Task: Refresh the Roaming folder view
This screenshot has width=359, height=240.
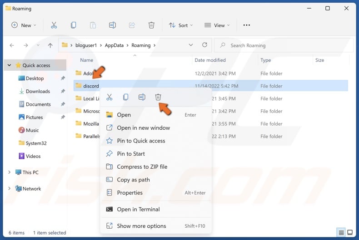Action: (204, 45)
